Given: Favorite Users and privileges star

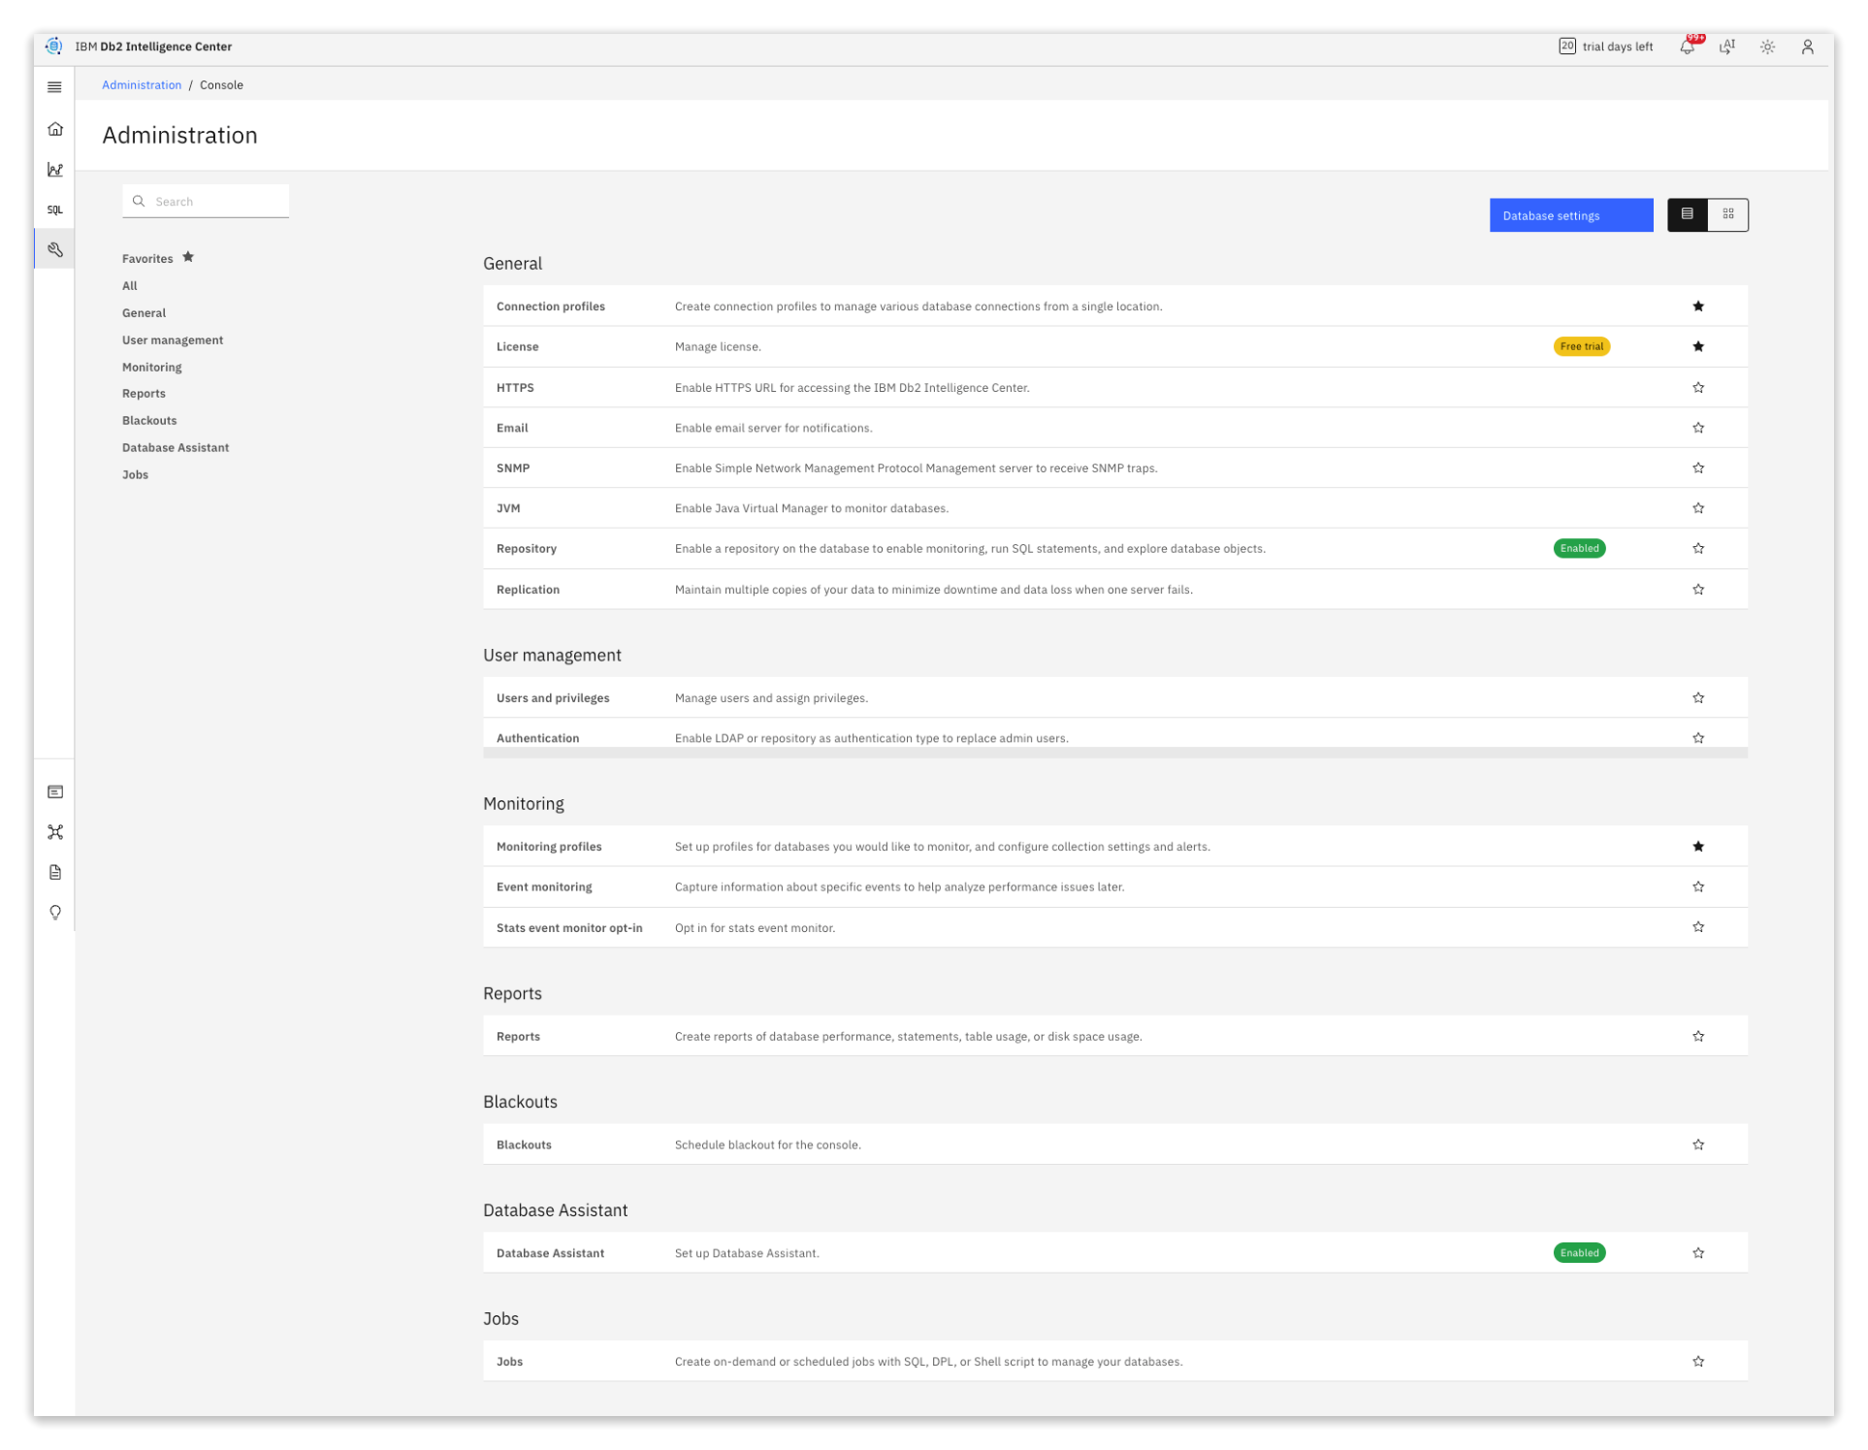Looking at the screenshot, I should (x=1698, y=698).
